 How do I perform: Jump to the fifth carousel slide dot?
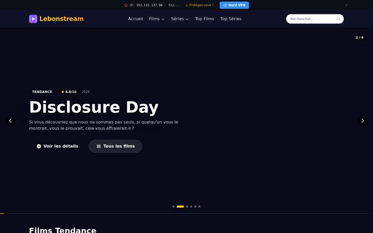(195, 207)
